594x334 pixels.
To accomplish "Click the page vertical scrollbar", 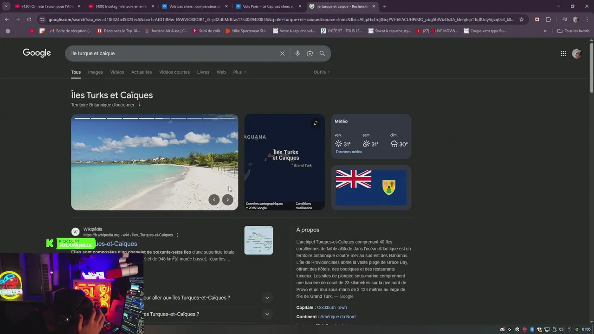I will coord(591,67).
